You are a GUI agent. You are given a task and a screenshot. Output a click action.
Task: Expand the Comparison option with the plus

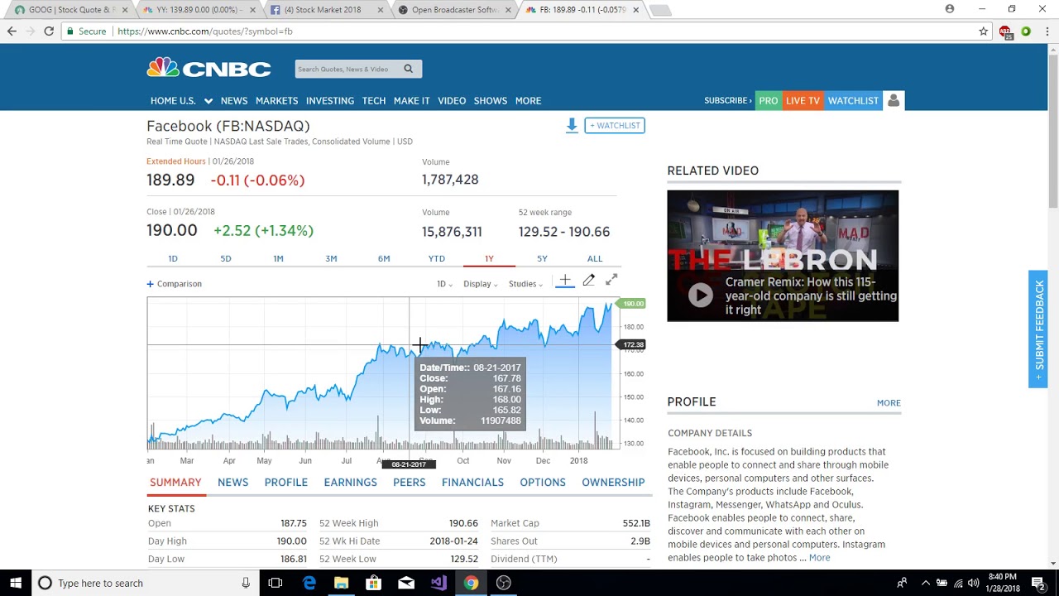[x=151, y=284]
